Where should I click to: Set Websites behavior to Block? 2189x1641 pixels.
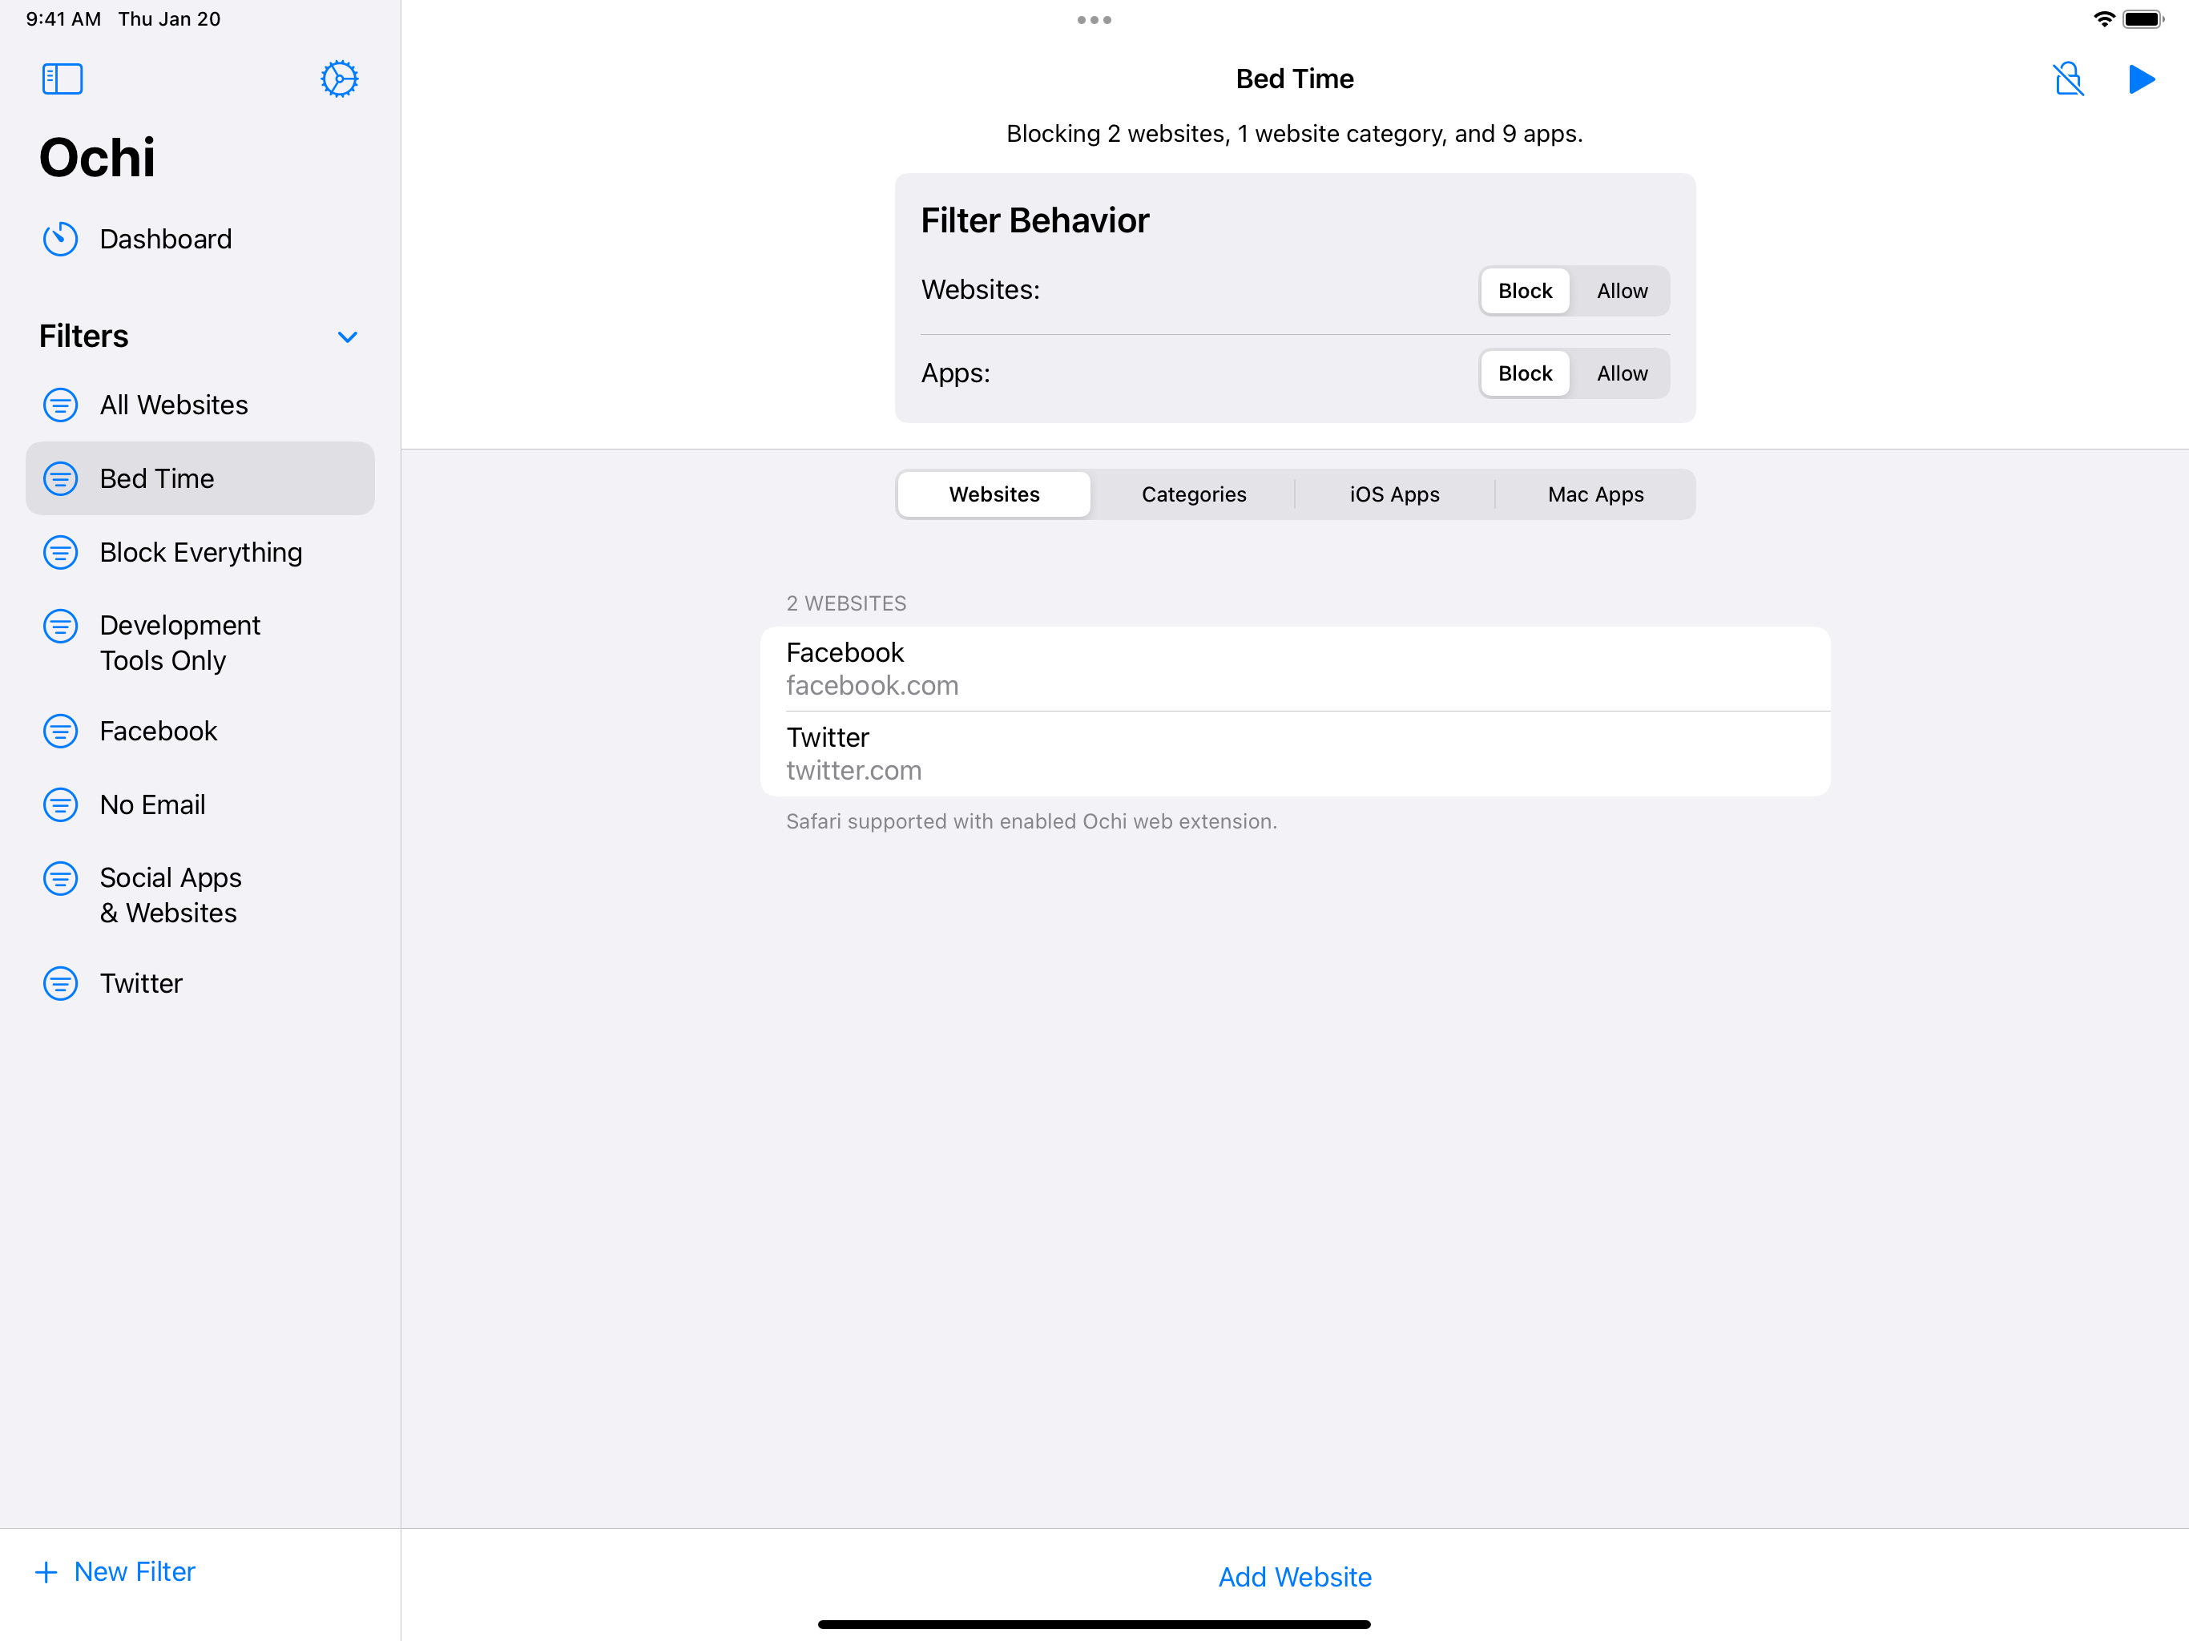[x=1524, y=291]
